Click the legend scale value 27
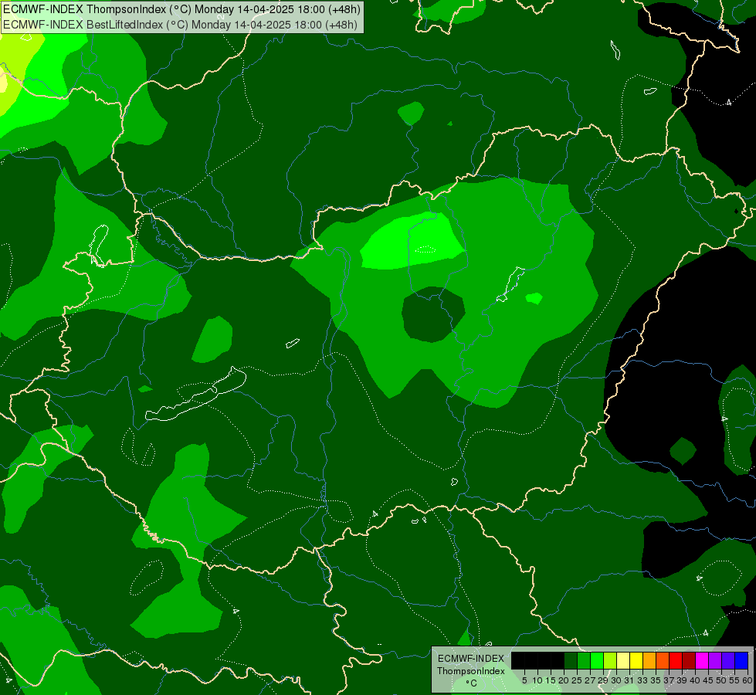 (x=590, y=680)
